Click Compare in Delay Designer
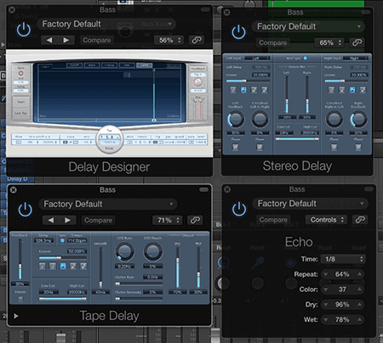This screenshot has height=343, width=383. coord(97,40)
